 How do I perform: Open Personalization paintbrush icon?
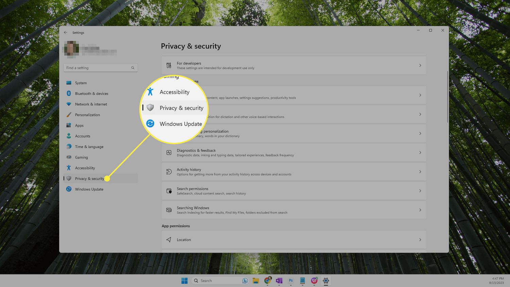pyautogui.click(x=69, y=115)
